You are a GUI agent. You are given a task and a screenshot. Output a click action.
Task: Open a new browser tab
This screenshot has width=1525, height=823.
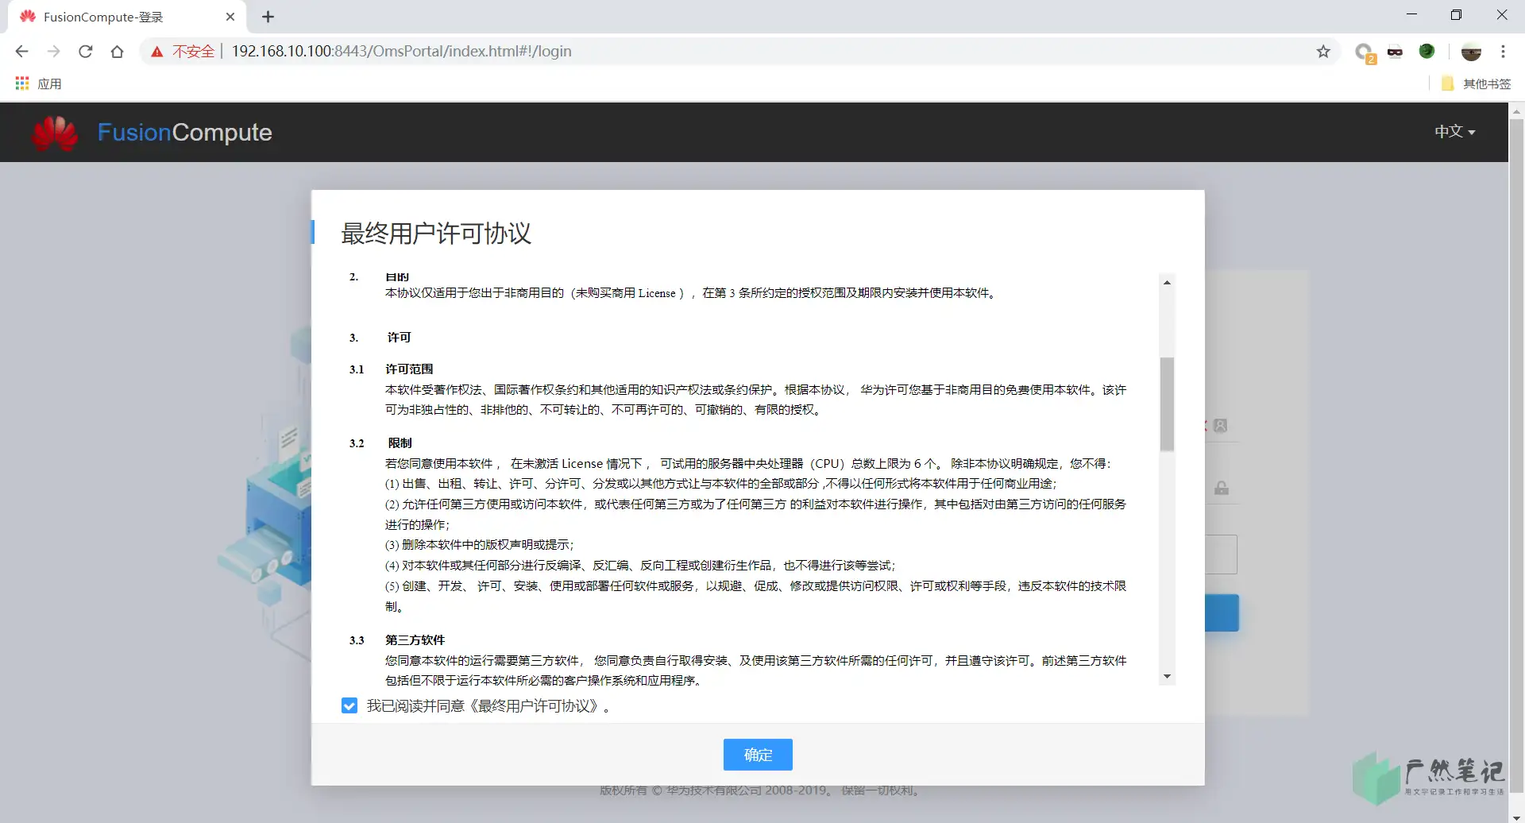[x=268, y=17]
